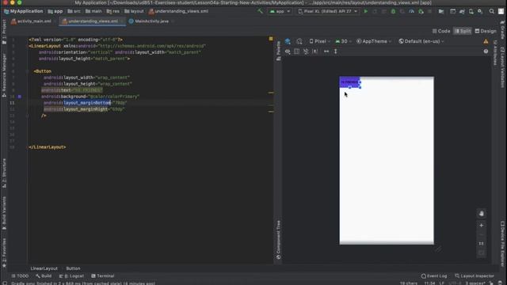Switch to Code view mode
This screenshot has width=507, height=285.
point(441,31)
